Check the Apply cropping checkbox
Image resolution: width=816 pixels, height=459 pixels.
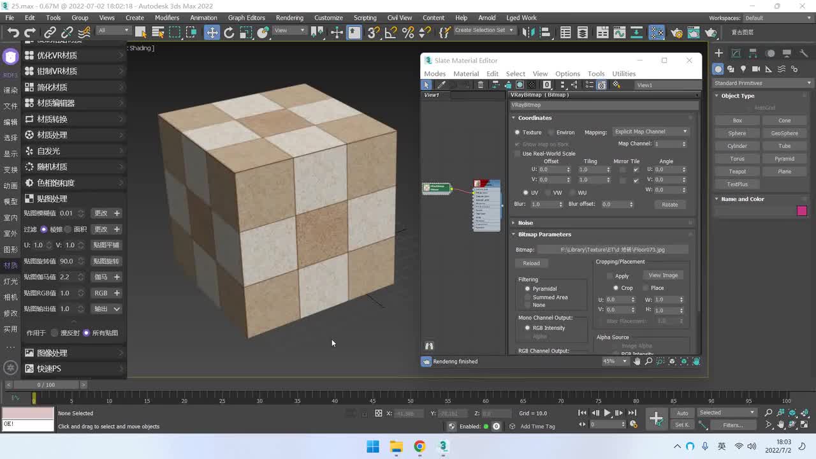coord(610,276)
